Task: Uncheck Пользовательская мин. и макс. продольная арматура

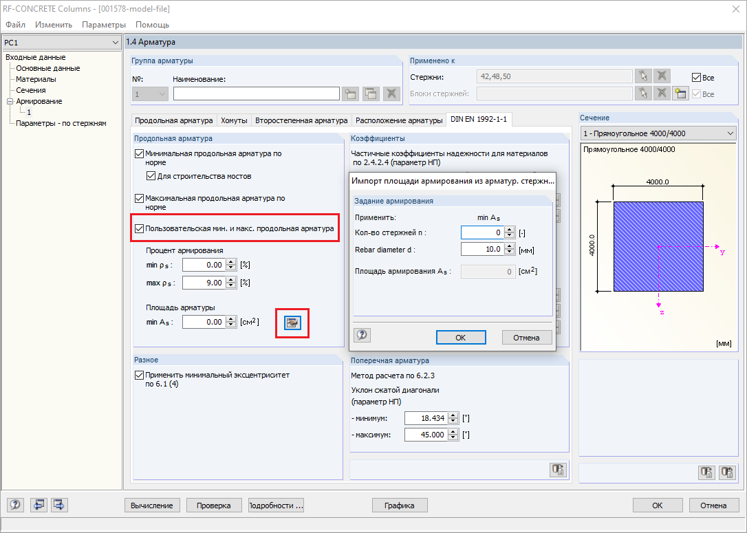Action: [139, 228]
